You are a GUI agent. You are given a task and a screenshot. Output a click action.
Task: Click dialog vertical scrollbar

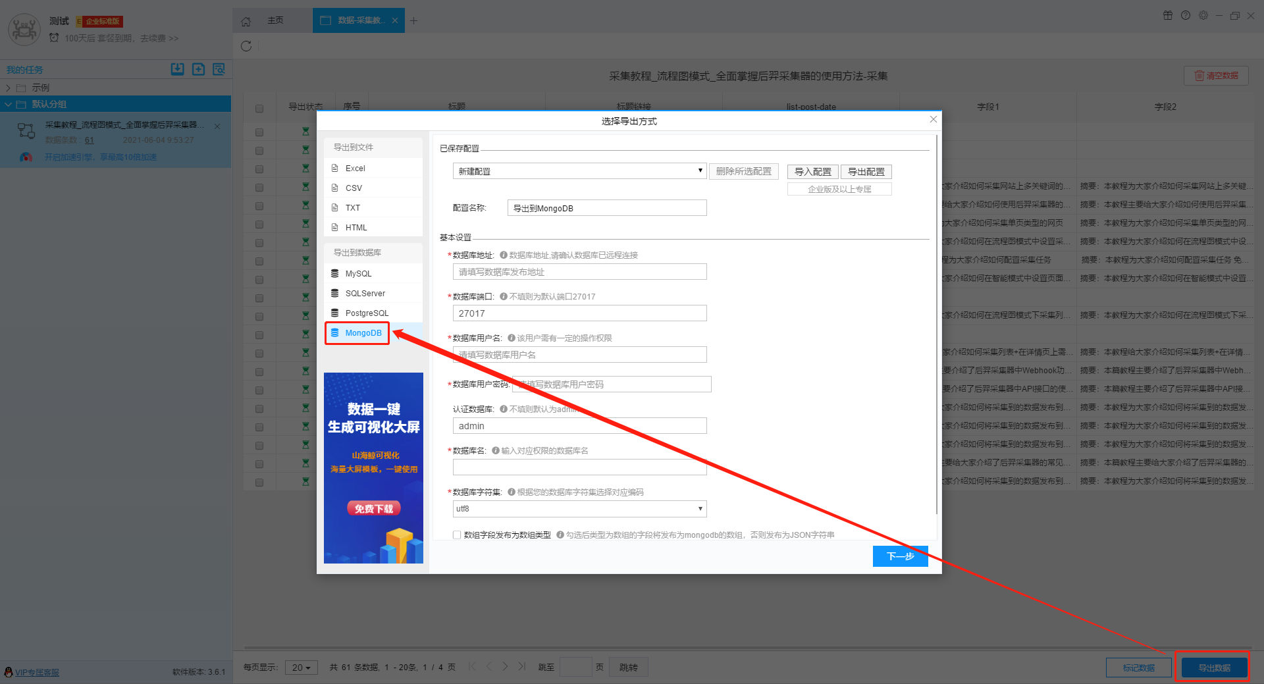click(x=936, y=325)
